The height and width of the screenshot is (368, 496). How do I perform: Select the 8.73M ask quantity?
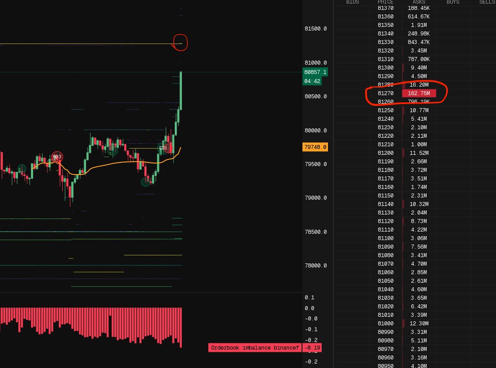[x=419, y=221]
